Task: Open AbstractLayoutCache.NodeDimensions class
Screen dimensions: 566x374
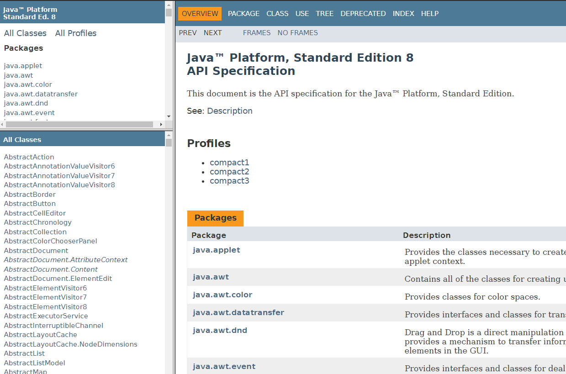Action: (x=71, y=344)
